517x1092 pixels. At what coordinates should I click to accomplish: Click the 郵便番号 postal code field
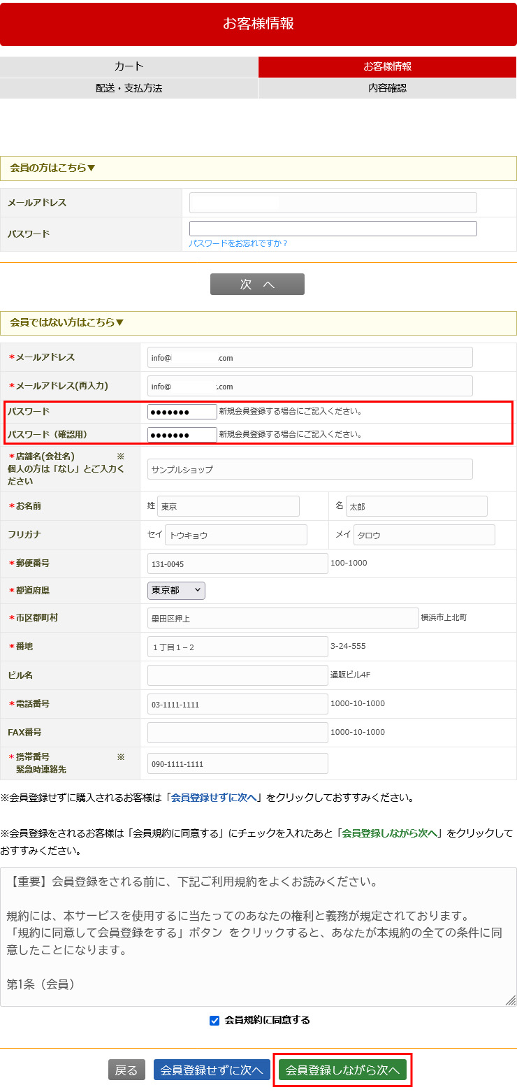[x=238, y=563]
